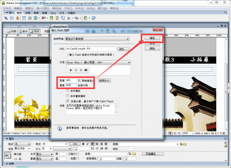Toggle the prompt to download Flash Player checkbox

click(x=68, y=101)
